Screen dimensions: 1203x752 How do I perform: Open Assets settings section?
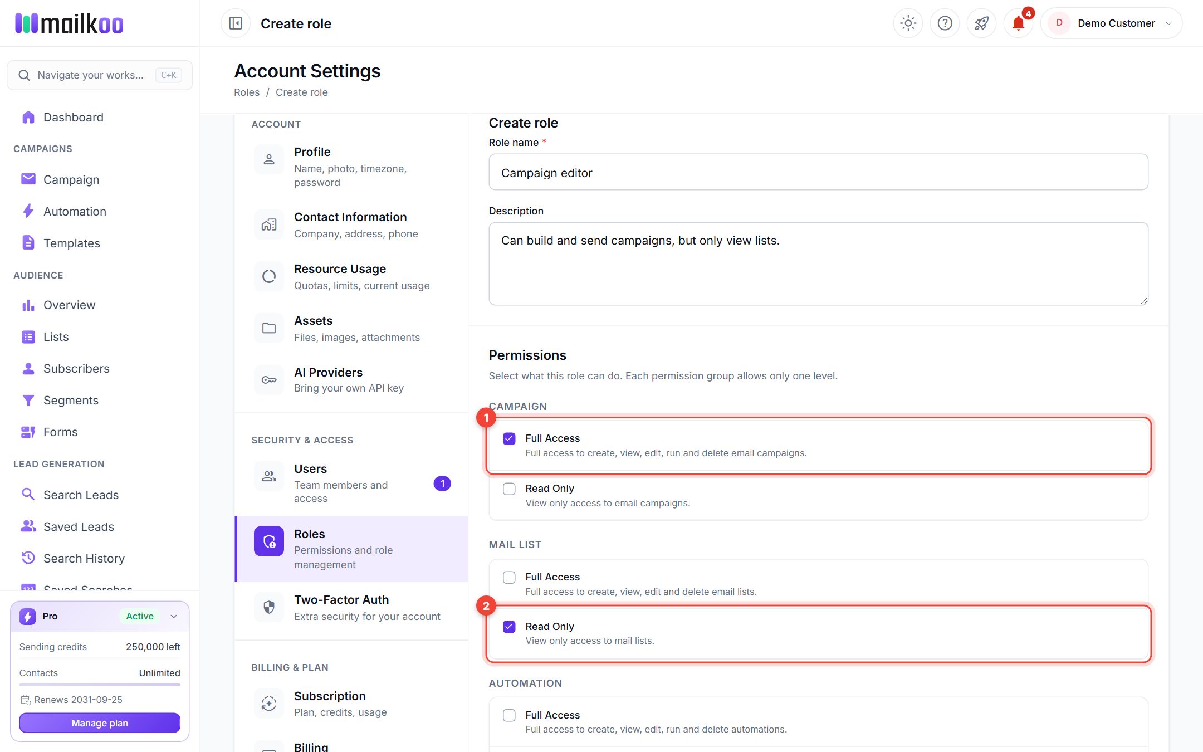point(351,329)
